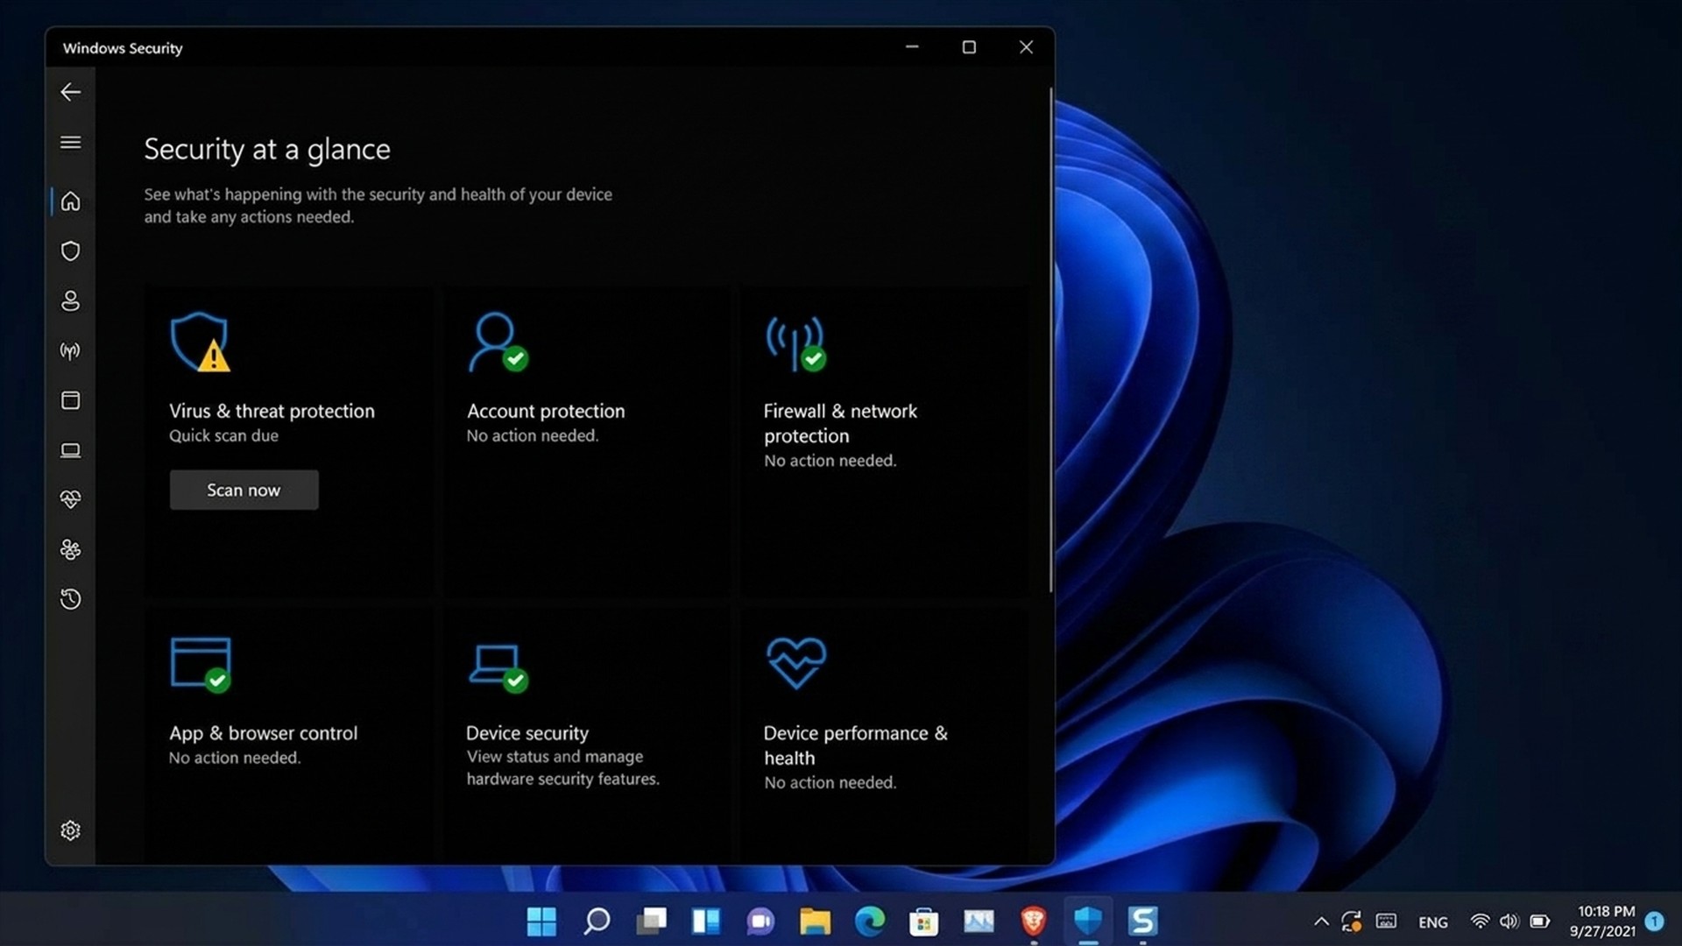Click the touch keyboard tray icon
1682x946 pixels.
click(x=1386, y=921)
